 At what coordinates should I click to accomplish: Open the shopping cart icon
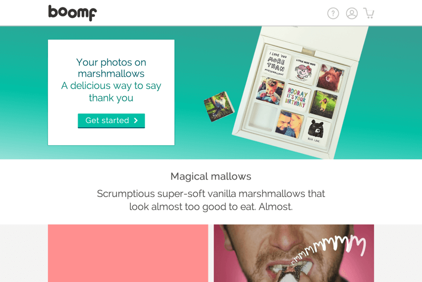coord(369,13)
